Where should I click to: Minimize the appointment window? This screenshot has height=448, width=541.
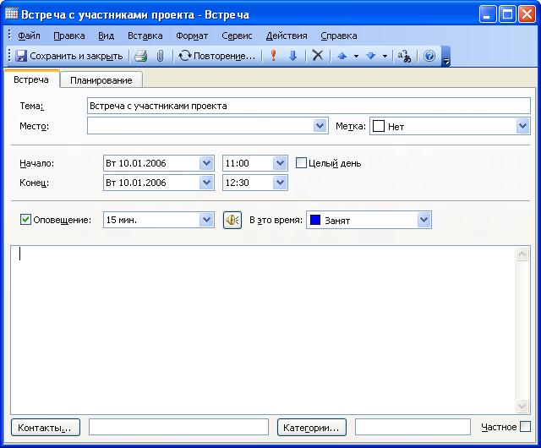(x=488, y=14)
